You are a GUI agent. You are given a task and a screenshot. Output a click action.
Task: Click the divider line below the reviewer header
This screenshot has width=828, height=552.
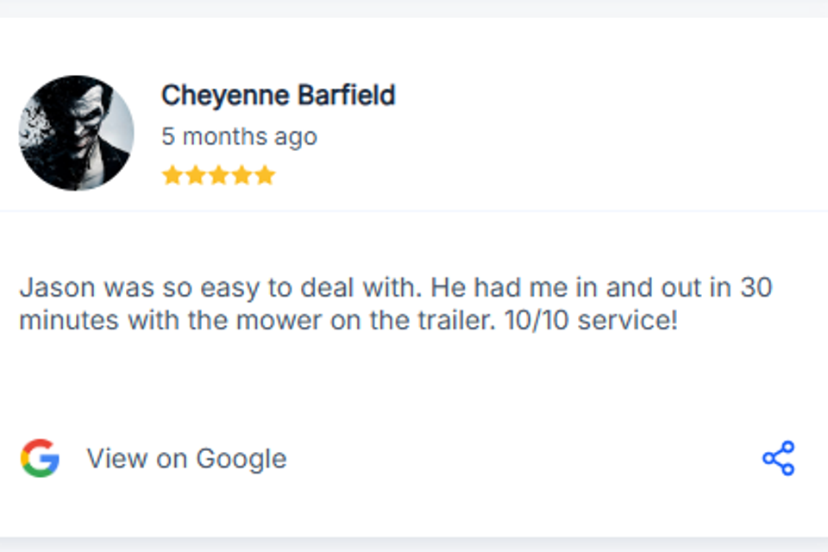414,207
